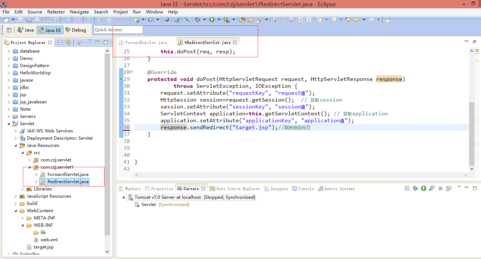Click the New Servlet icon in main toolbar

tap(151, 20)
